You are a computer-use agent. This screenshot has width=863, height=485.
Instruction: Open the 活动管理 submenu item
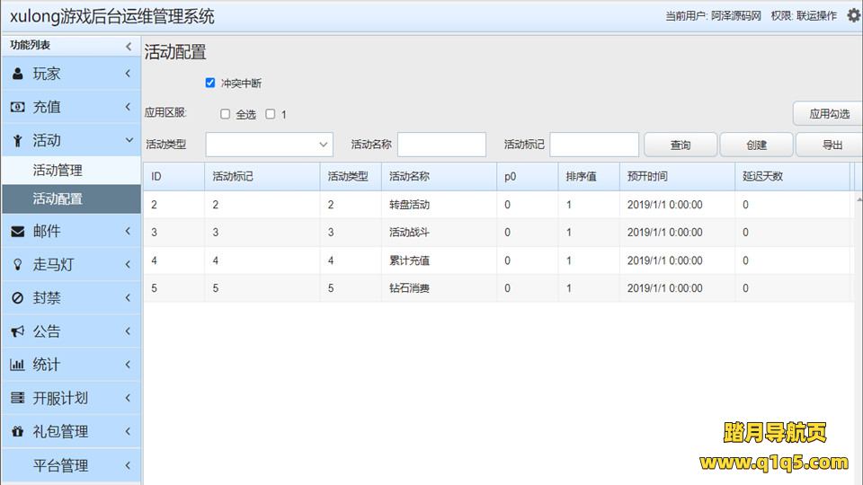click(58, 170)
